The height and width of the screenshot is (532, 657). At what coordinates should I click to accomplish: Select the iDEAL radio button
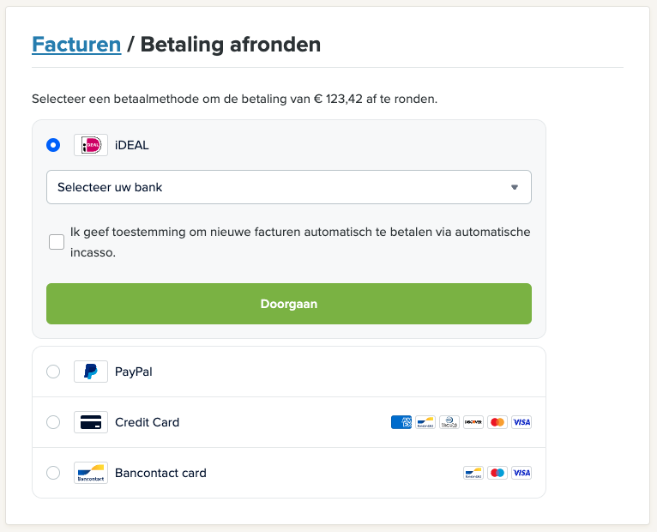pos(53,145)
